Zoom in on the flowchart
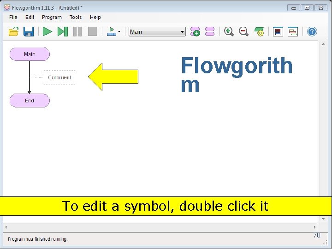Image resolution: width=332 pixels, height=249 pixels. point(229,31)
